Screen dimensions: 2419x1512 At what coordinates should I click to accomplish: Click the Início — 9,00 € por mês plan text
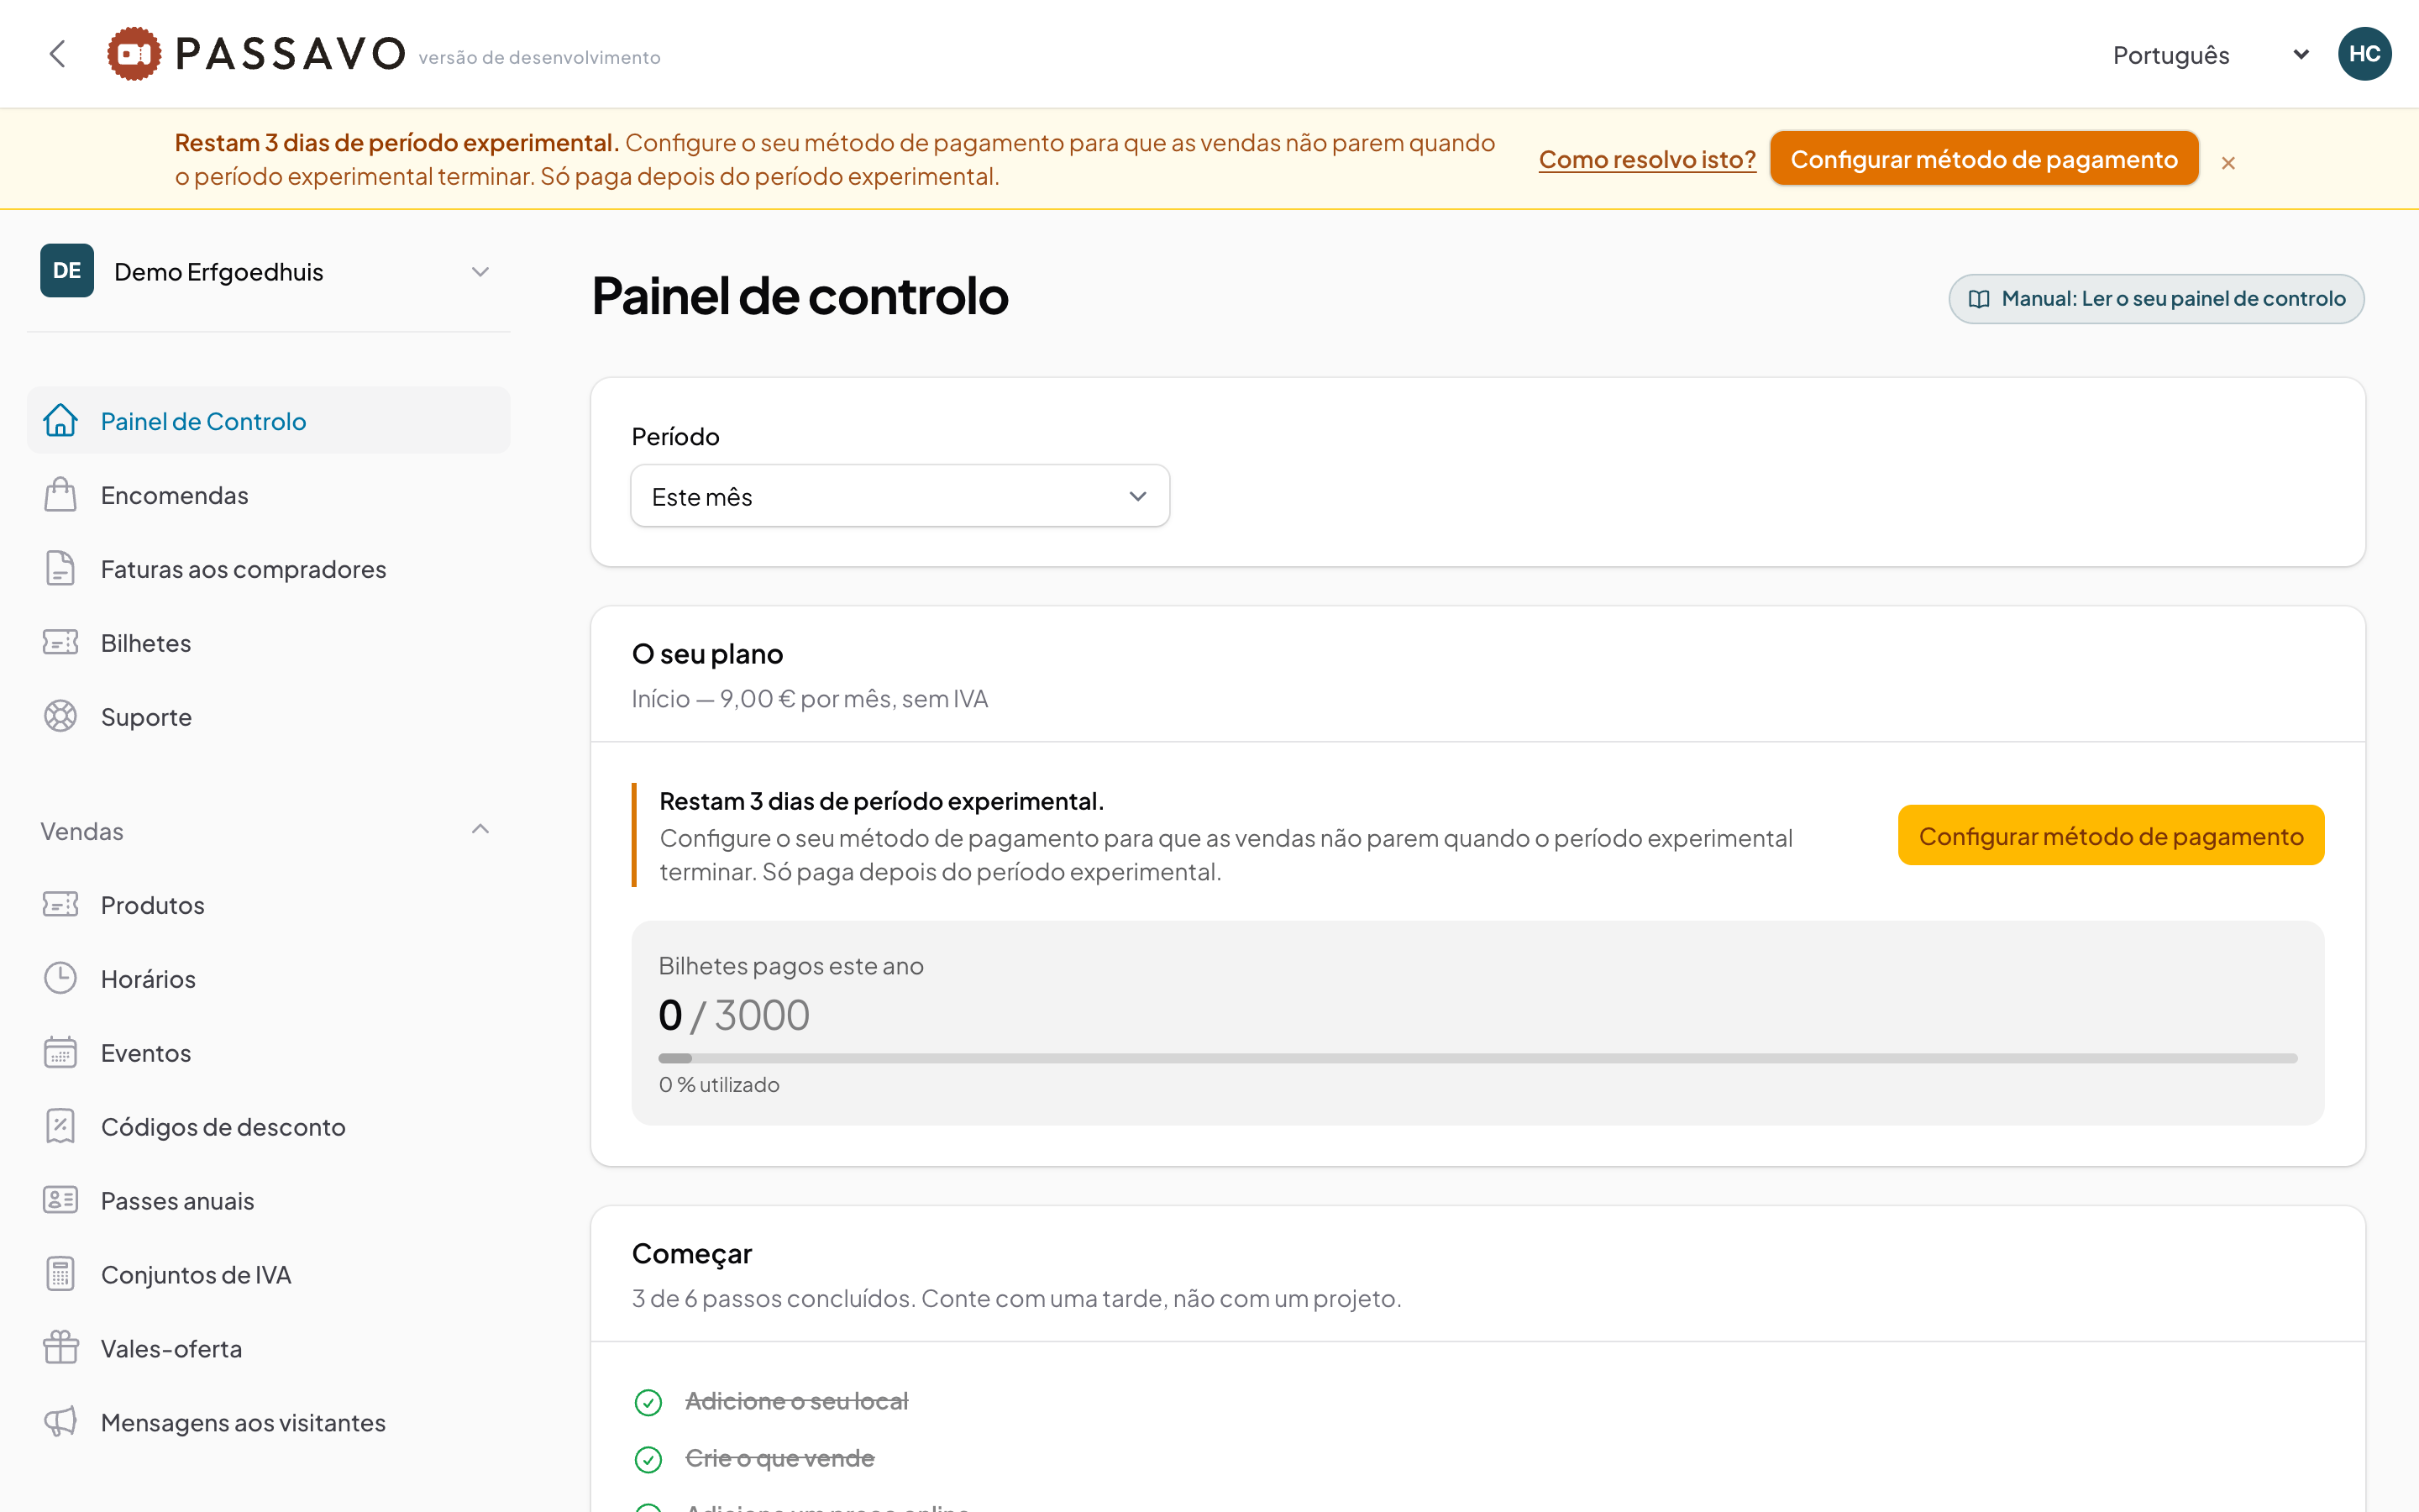point(810,699)
